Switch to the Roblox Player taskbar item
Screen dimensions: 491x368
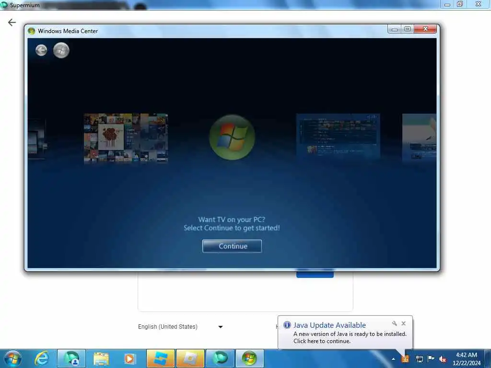[x=190, y=358]
